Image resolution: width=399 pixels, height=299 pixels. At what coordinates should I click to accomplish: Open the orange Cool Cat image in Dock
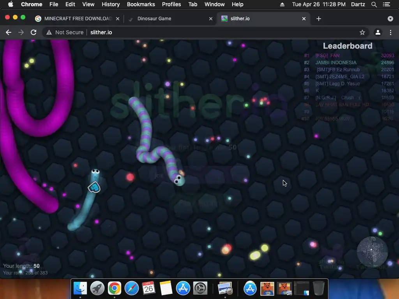(267, 288)
